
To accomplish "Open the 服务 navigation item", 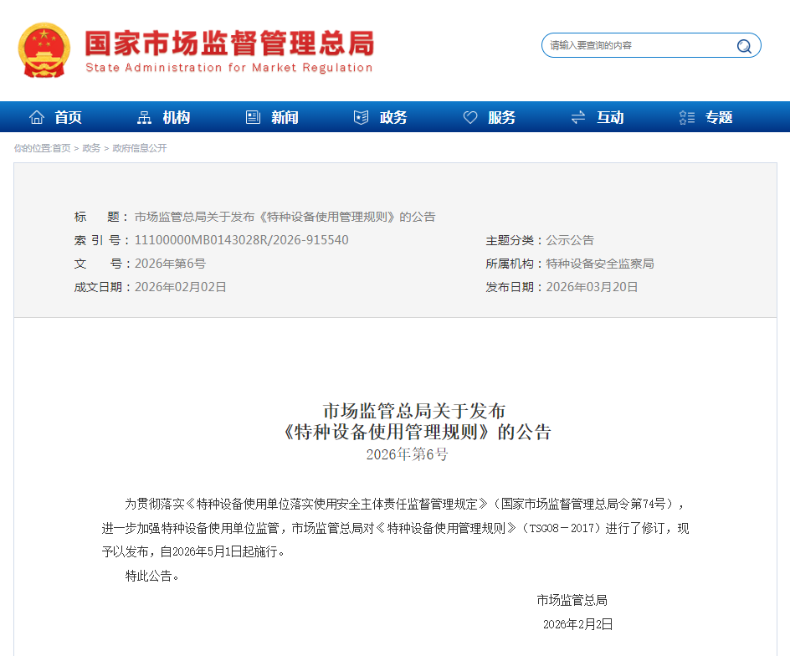I will pyautogui.click(x=500, y=116).
